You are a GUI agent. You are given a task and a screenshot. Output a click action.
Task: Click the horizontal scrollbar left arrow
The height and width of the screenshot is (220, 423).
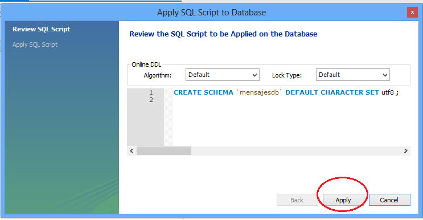point(132,150)
